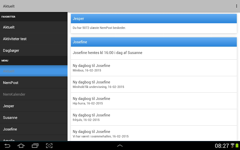The image size is (240, 150).
Task: Open the Hip hurra dagbog entry
Action: pyautogui.click(x=154, y=101)
